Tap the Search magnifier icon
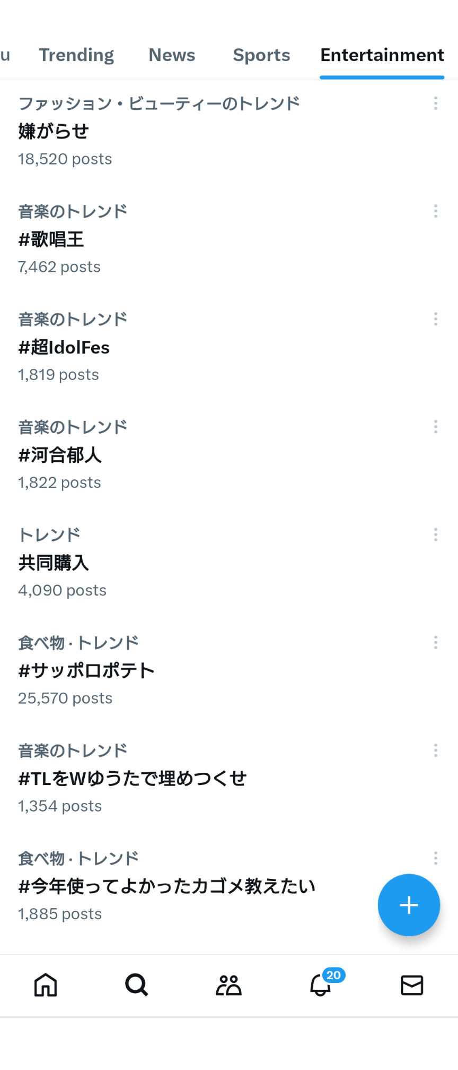The height and width of the screenshot is (1070, 458). [x=137, y=985]
